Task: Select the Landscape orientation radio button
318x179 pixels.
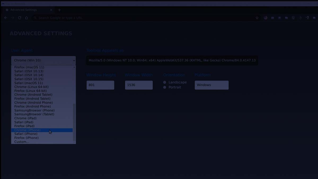Action: [x=165, y=82]
